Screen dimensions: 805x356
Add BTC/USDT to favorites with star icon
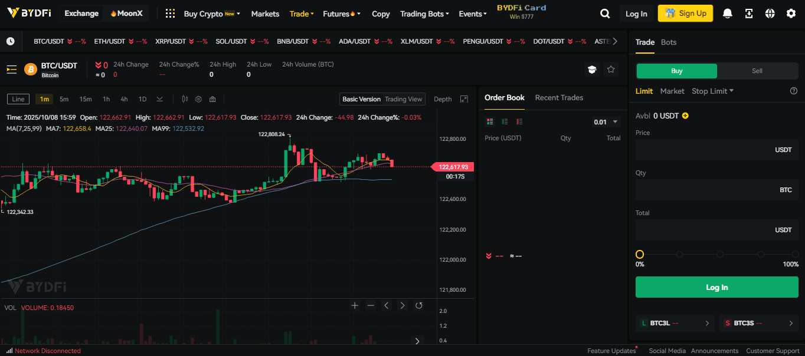coord(611,70)
